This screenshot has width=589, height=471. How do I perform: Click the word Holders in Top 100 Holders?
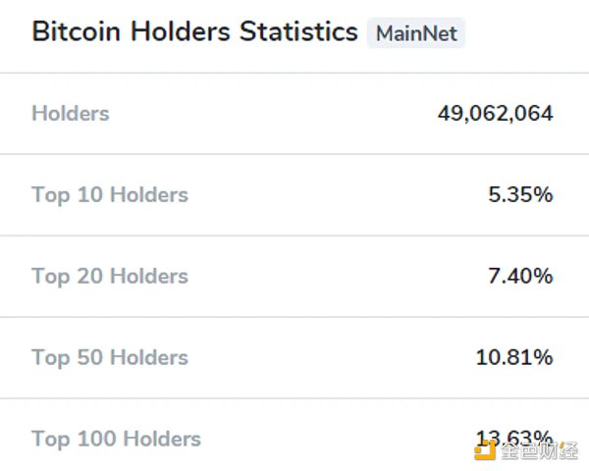(161, 439)
